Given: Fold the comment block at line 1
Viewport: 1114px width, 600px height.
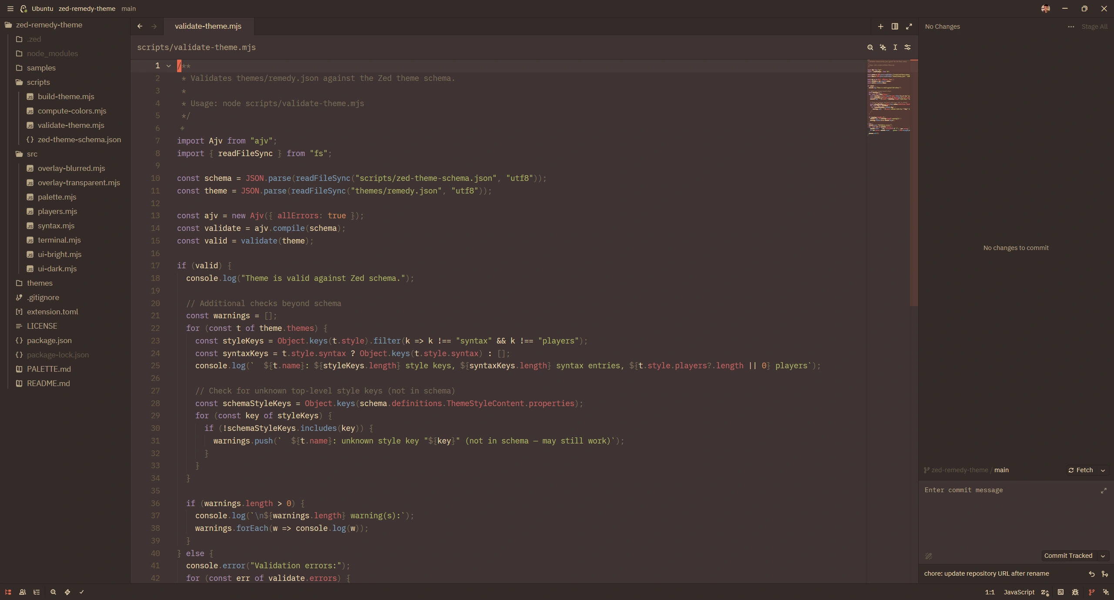Looking at the screenshot, I should point(168,66).
